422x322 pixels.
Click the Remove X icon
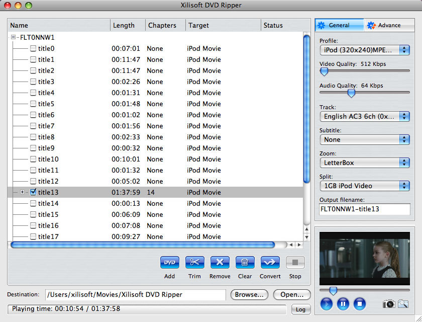220,263
